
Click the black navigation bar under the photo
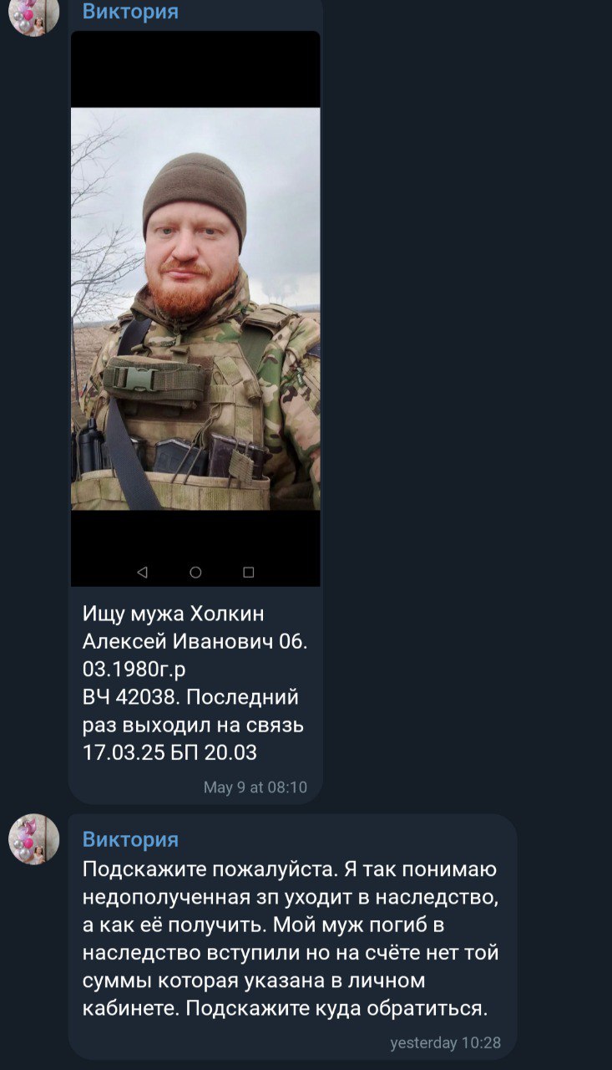(195, 548)
